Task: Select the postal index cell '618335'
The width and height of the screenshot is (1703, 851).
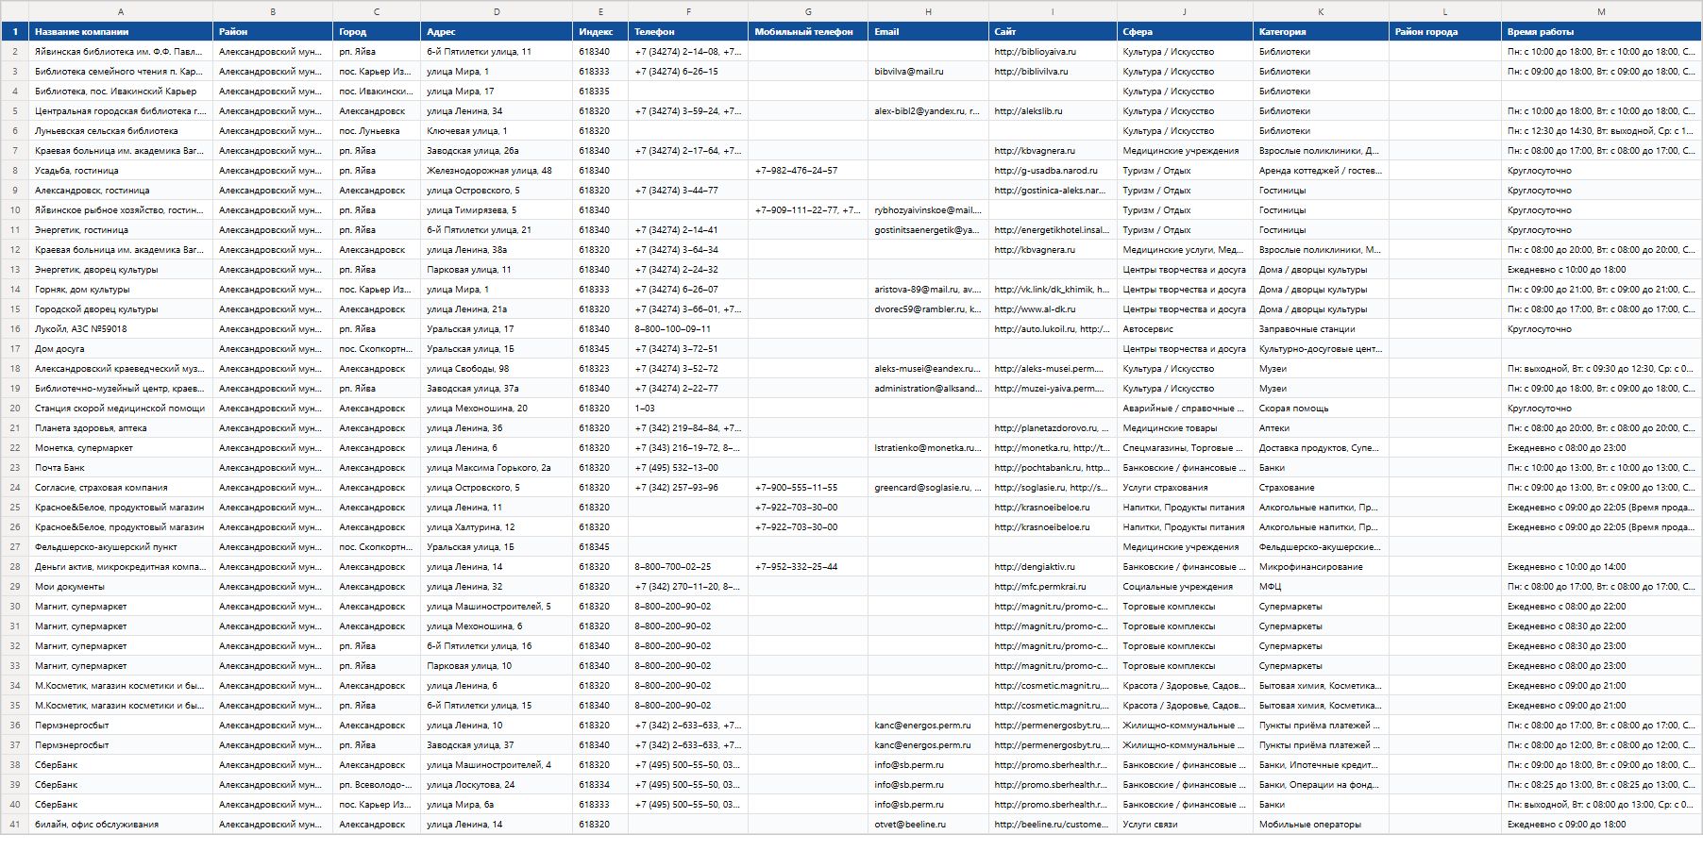Action: (600, 92)
